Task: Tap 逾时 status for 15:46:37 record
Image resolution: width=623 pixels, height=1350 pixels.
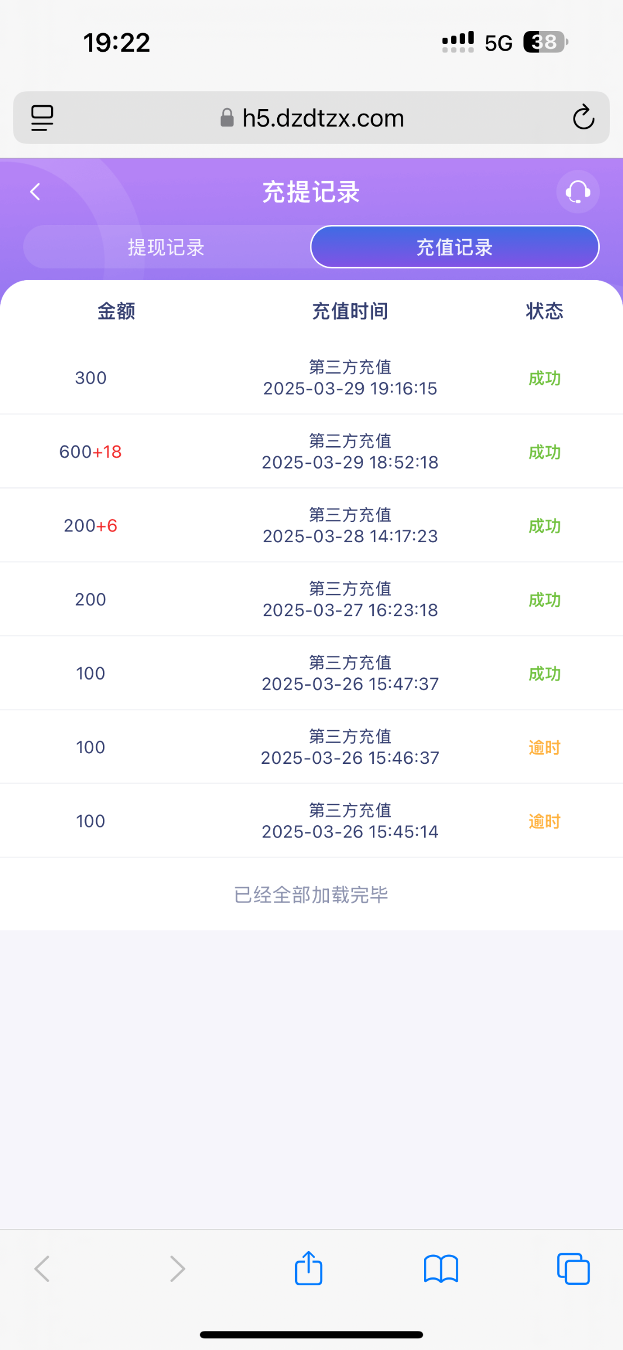Action: [544, 748]
